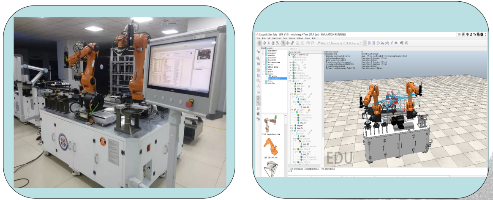
Task: Stop the simulation with the square icon
Action: click(x=374, y=43)
